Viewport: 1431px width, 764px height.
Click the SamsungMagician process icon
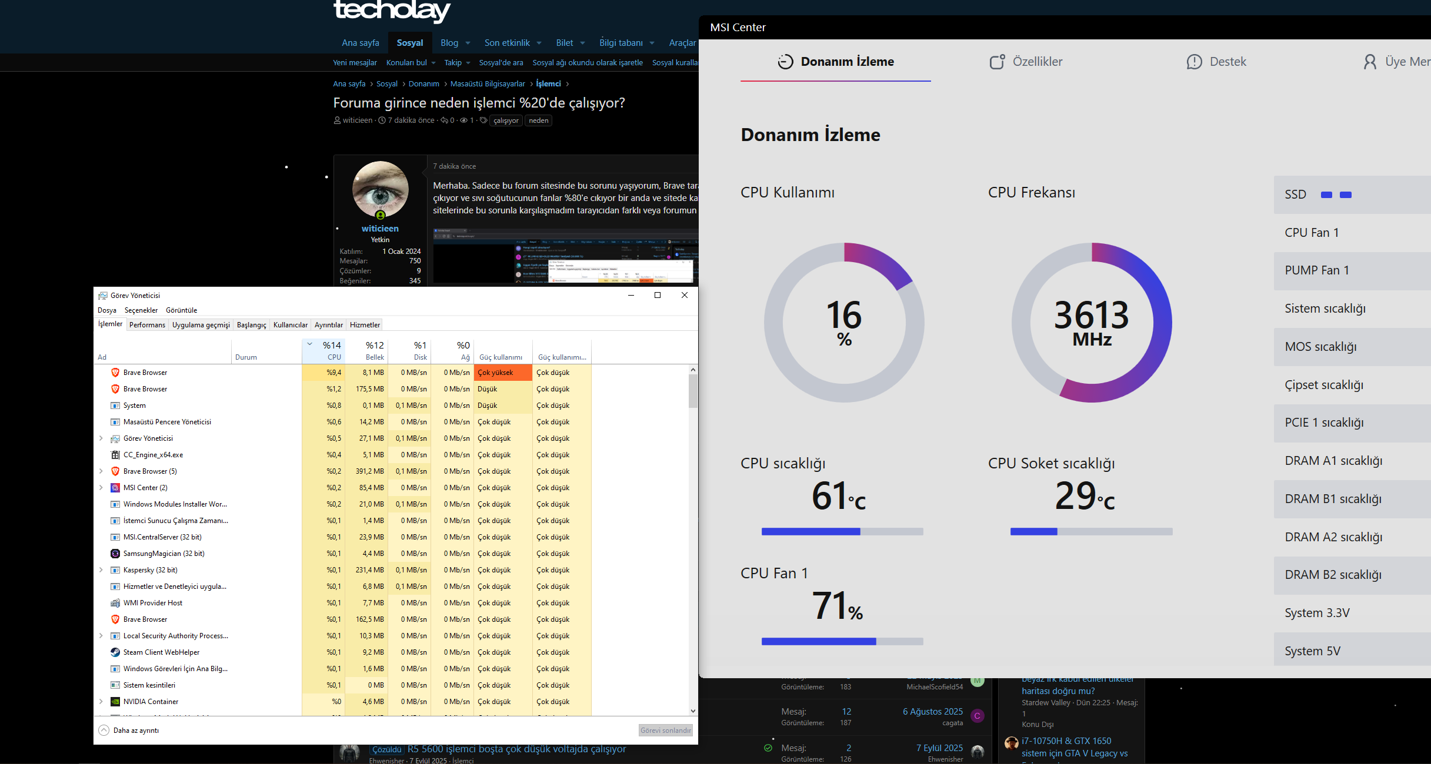click(x=115, y=554)
